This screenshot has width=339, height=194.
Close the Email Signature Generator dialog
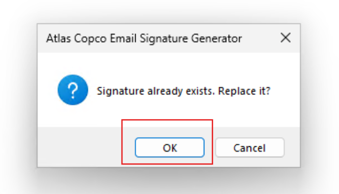click(286, 38)
